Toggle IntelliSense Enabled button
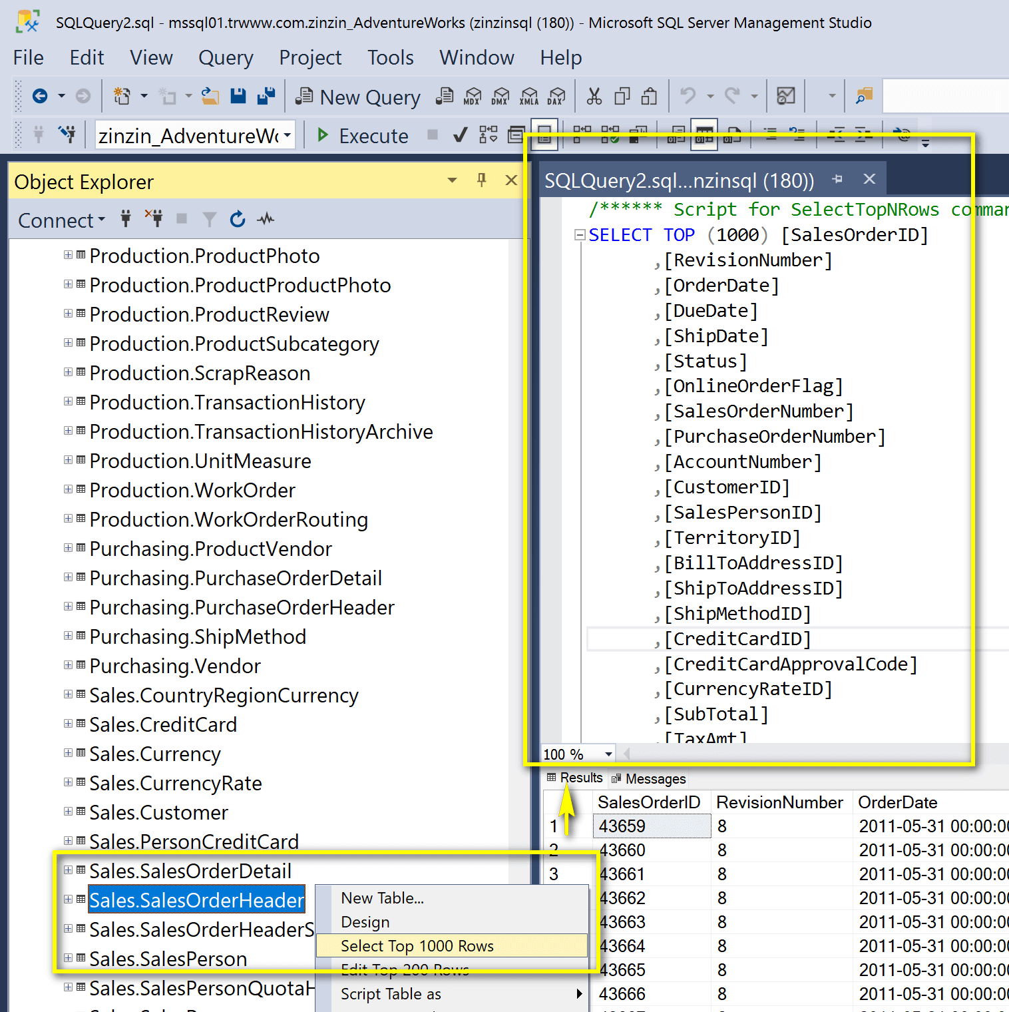1009x1012 pixels. (x=544, y=135)
